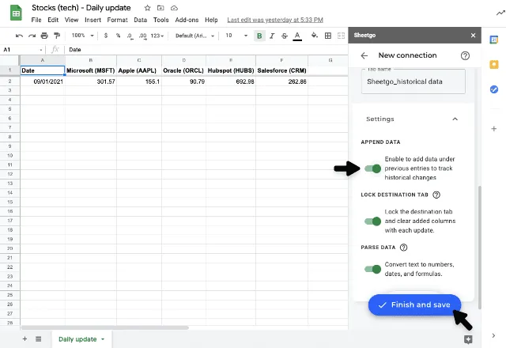Image resolution: width=506 pixels, height=348 pixels.
Task: Close the Sheetgo sidebar
Action: tap(473, 35)
